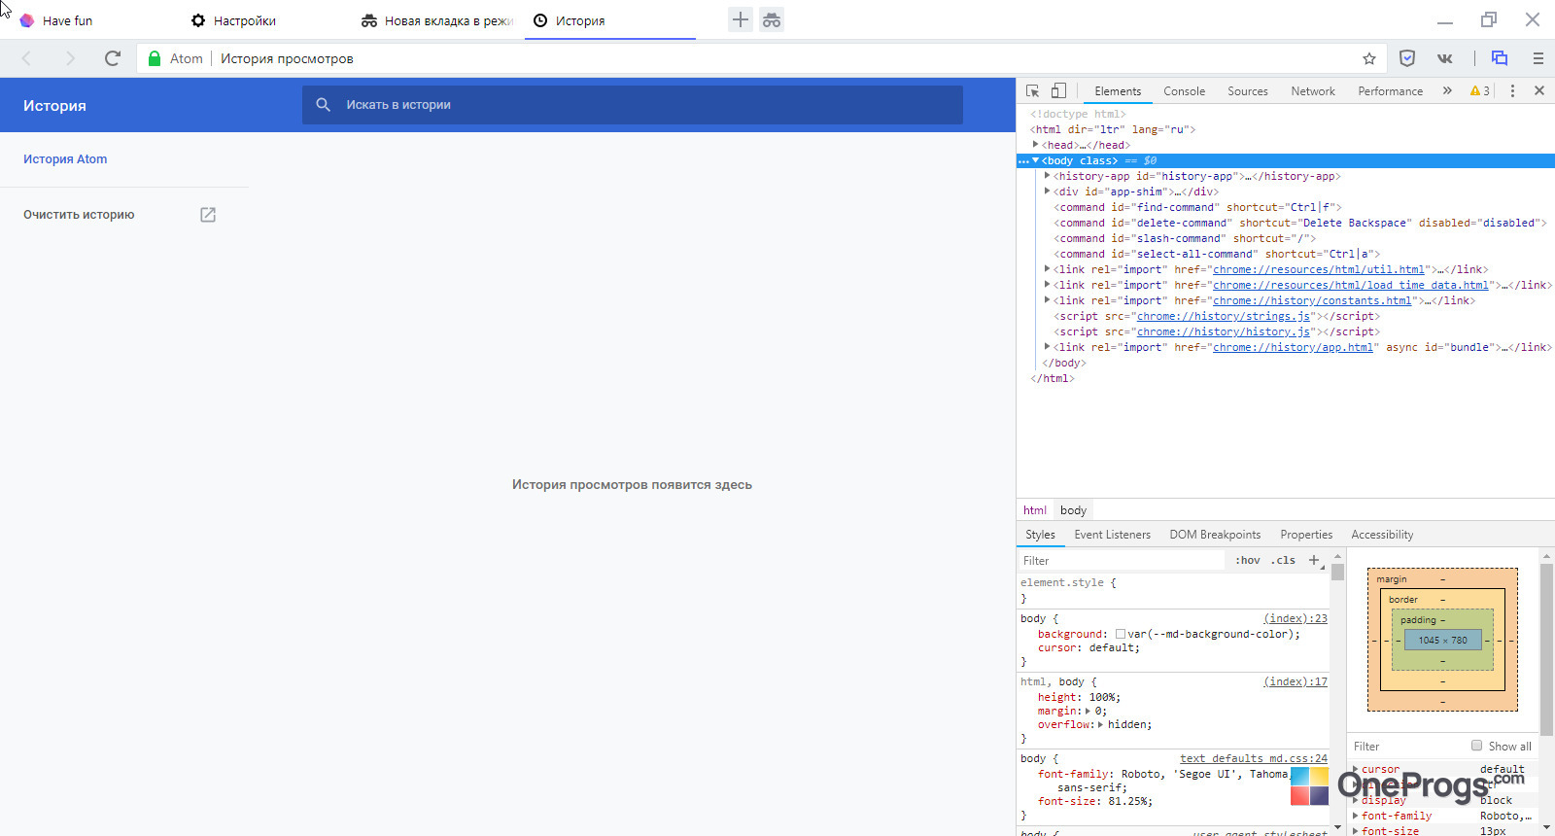Click the external link icon beside Очистить историю
Screen dimensions: 1555x836
click(208, 215)
